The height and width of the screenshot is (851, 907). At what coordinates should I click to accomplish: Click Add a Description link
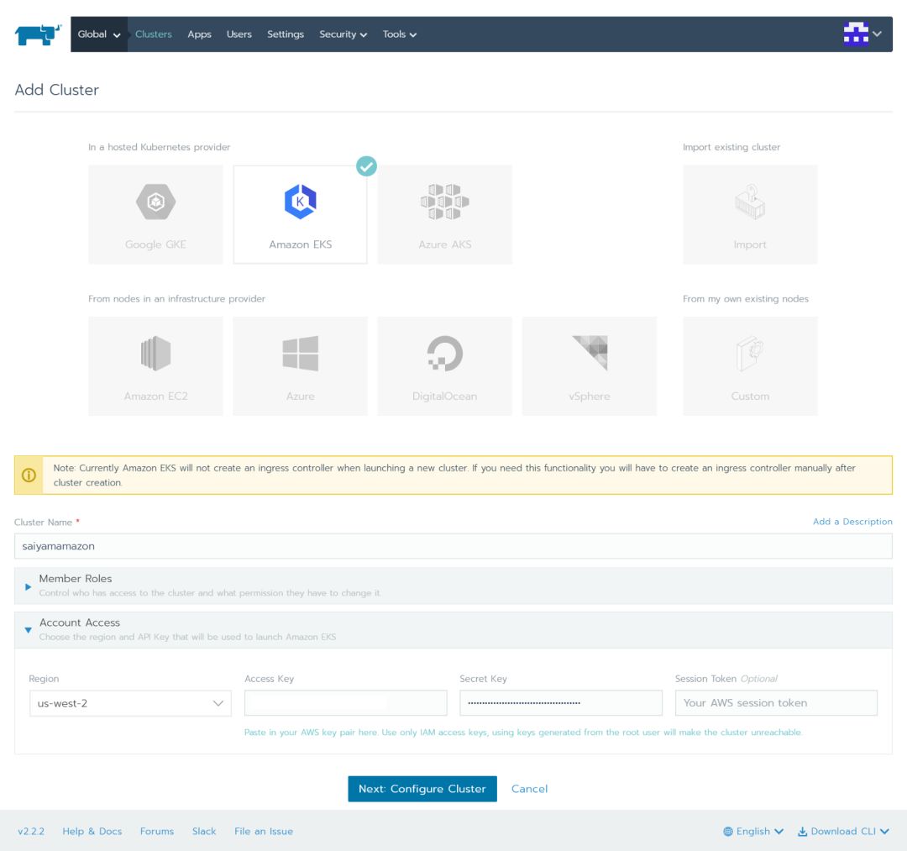pyautogui.click(x=852, y=521)
